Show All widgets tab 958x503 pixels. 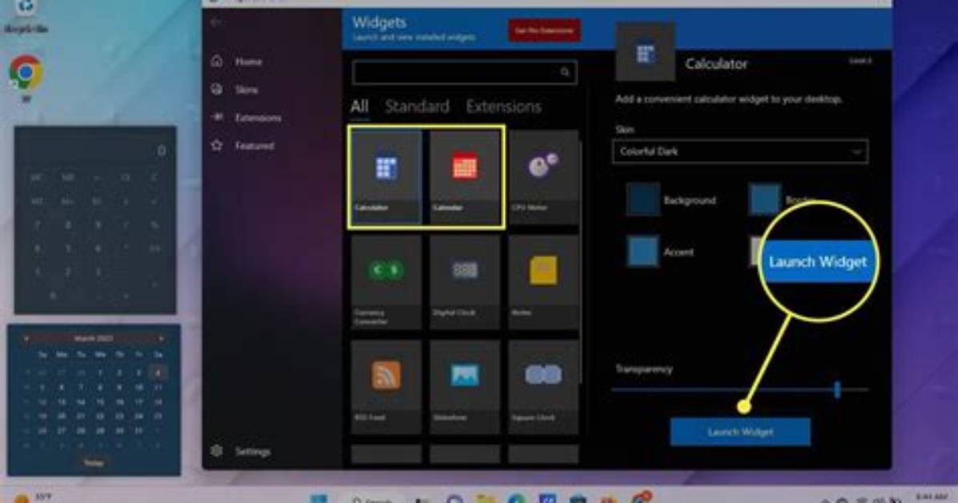pyautogui.click(x=359, y=107)
